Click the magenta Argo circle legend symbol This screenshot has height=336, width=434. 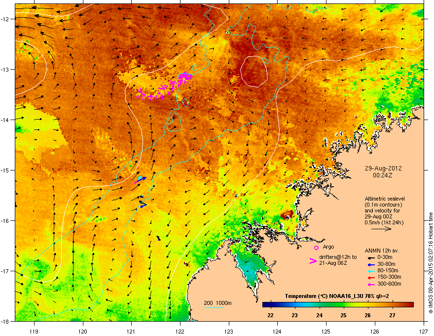[x=316, y=248]
